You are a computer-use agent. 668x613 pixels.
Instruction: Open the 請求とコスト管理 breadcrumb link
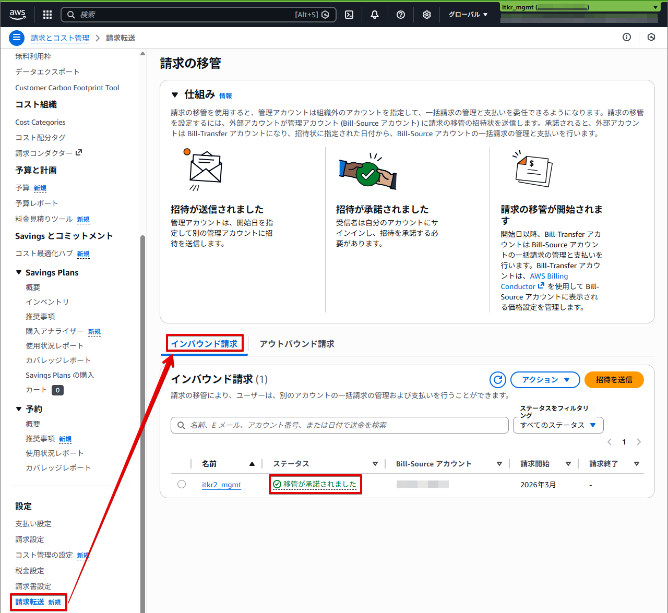coord(60,38)
